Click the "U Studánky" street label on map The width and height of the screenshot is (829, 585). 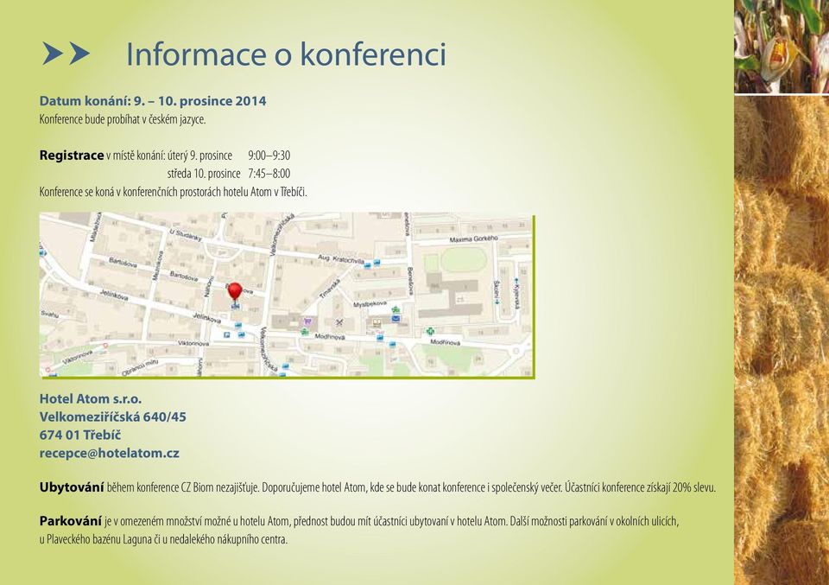point(186,235)
